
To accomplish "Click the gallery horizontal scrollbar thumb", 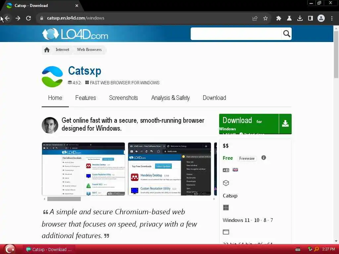I will pyautogui.click(x=64, y=199).
